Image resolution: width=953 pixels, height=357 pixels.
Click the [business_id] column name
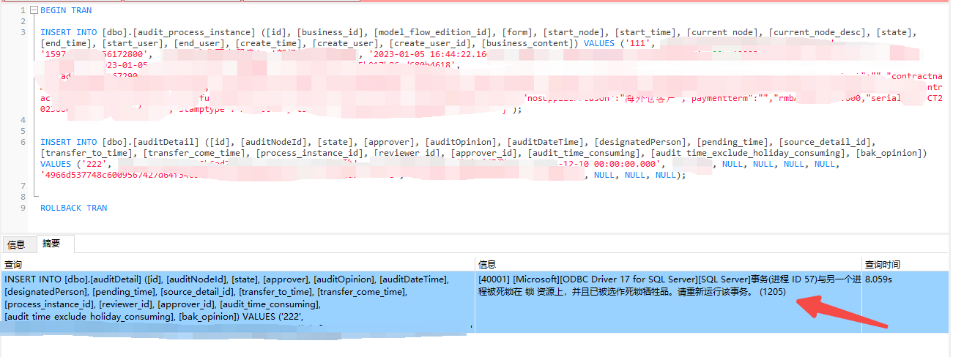[x=332, y=32]
